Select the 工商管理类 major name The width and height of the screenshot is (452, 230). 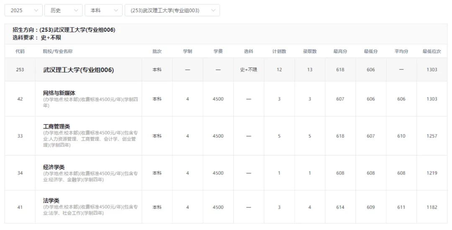tap(56, 126)
